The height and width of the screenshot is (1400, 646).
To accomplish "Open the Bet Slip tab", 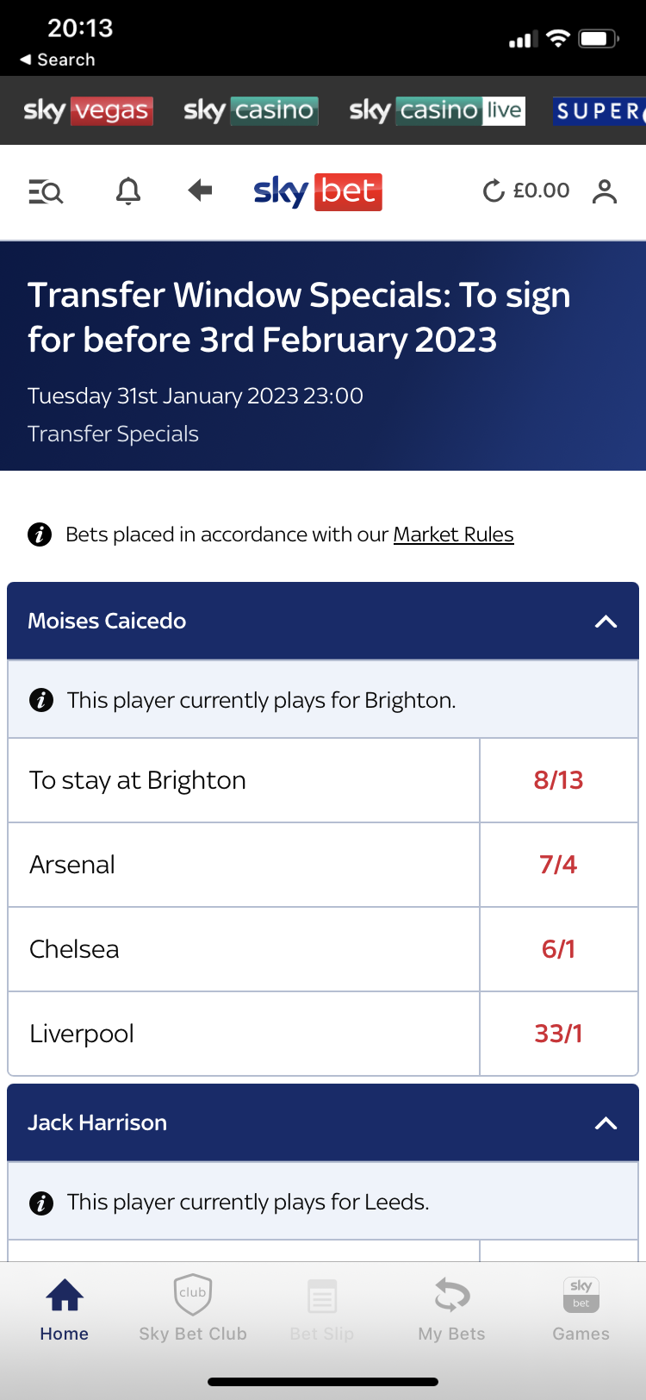I will (322, 1308).
